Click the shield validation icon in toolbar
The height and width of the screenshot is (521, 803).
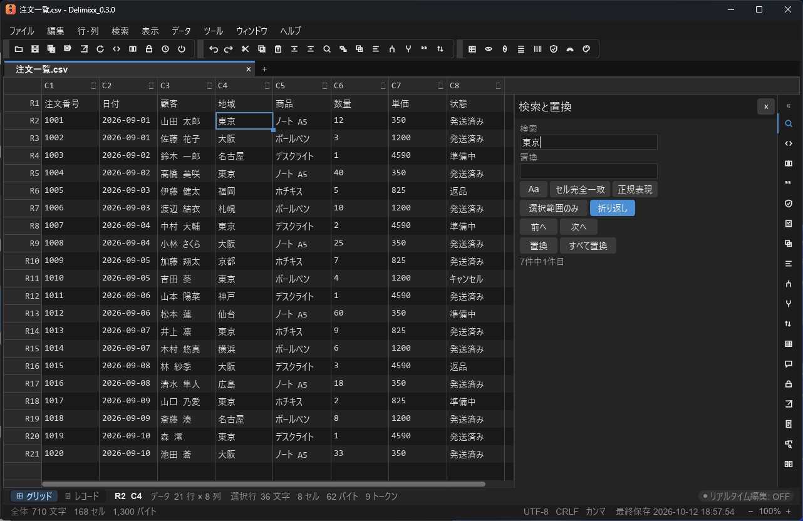click(x=554, y=49)
